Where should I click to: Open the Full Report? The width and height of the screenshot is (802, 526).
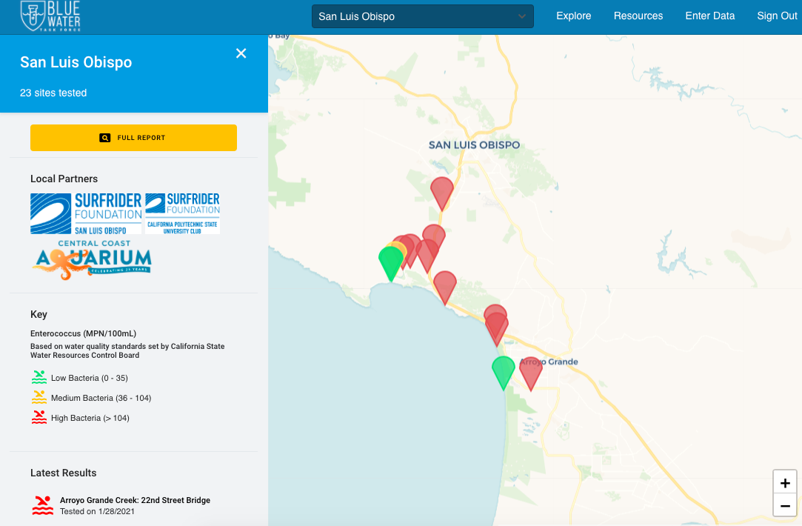(133, 138)
